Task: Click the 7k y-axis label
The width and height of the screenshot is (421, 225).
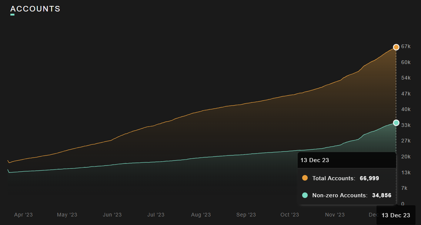Action: tap(404, 188)
